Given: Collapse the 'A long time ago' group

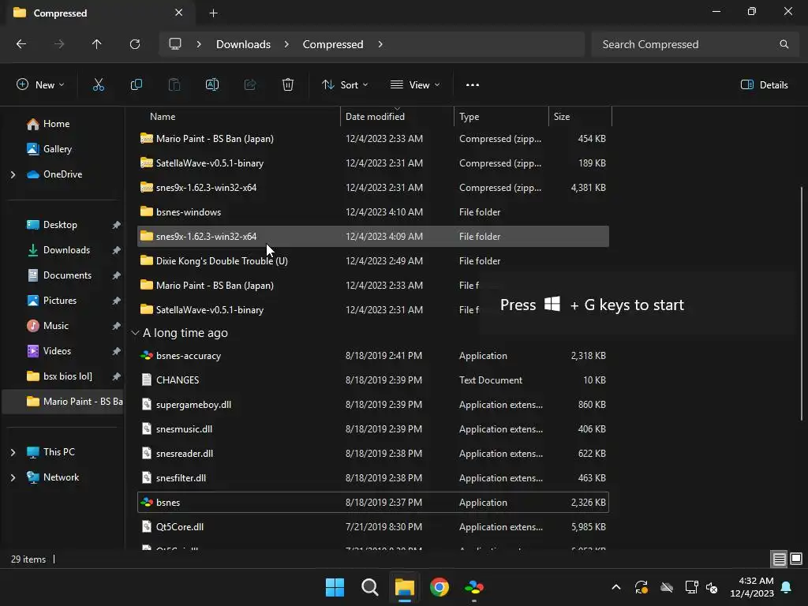Looking at the screenshot, I should pyautogui.click(x=135, y=333).
